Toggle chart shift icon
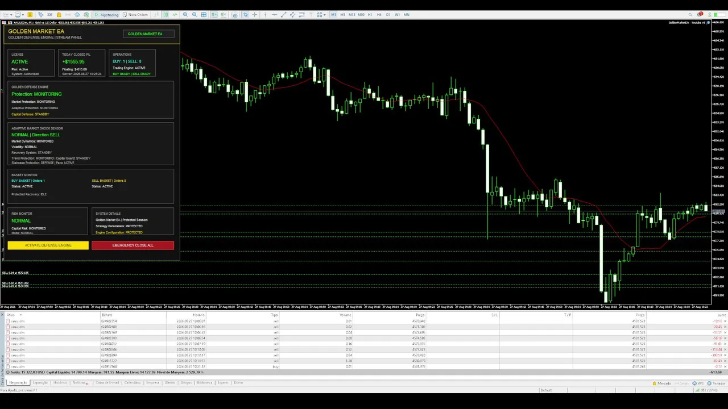This screenshot has height=409, width=728. pyautogui.click(x=224, y=15)
